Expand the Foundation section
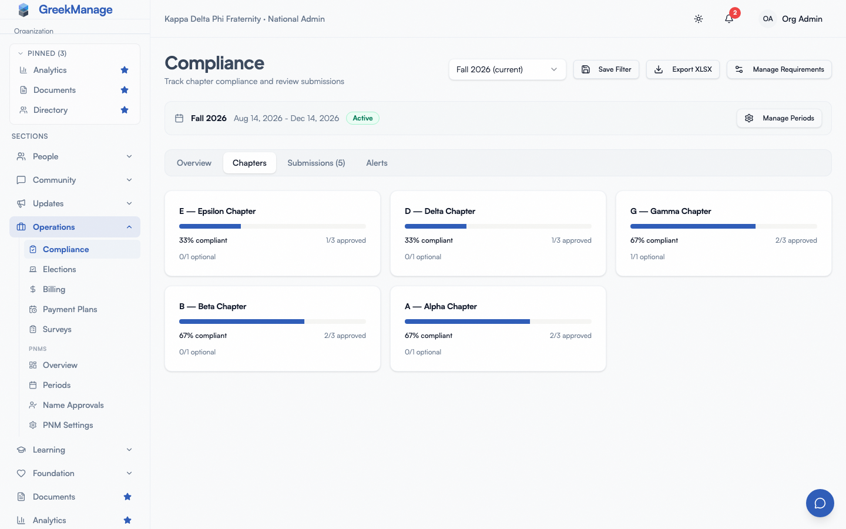This screenshot has height=529, width=846. coord(75,473)
